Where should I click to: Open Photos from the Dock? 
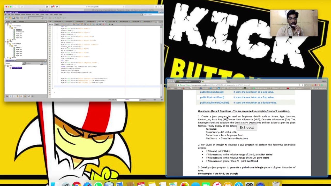click(184, 184)
